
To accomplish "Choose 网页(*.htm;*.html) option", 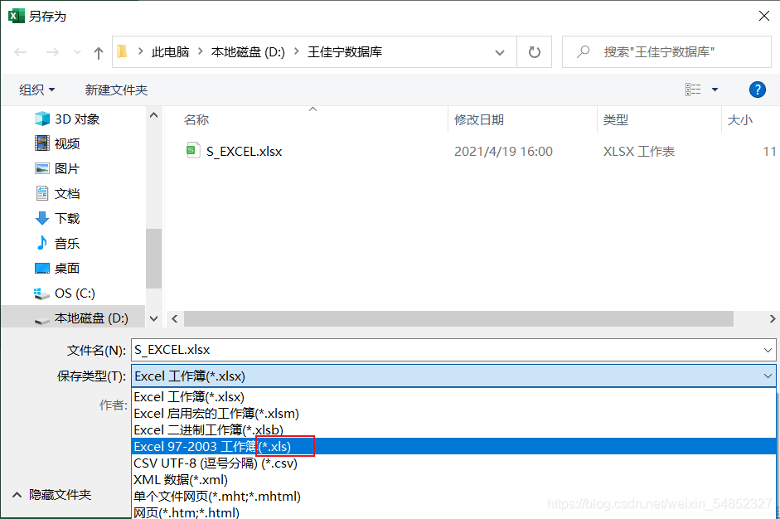I will pyautogui.click(x=453, y=512).
